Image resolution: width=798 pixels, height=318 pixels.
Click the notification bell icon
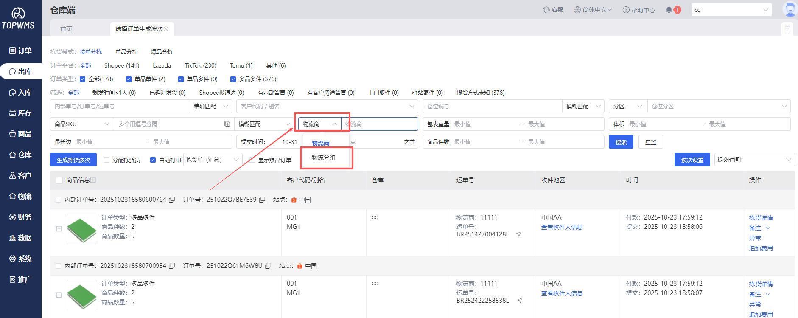coord(669,10)
